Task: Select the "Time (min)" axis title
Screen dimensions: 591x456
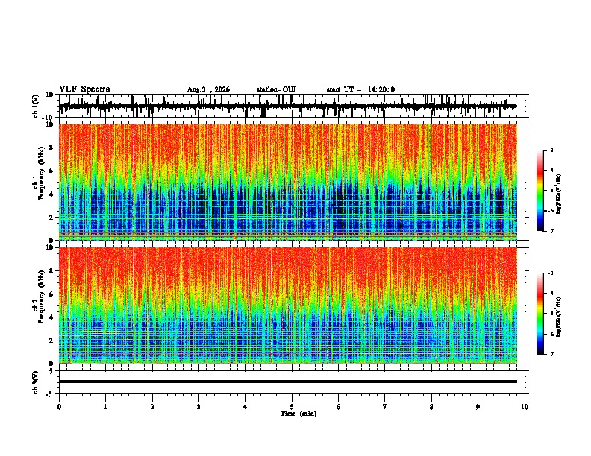Action: tap(298, 414)
